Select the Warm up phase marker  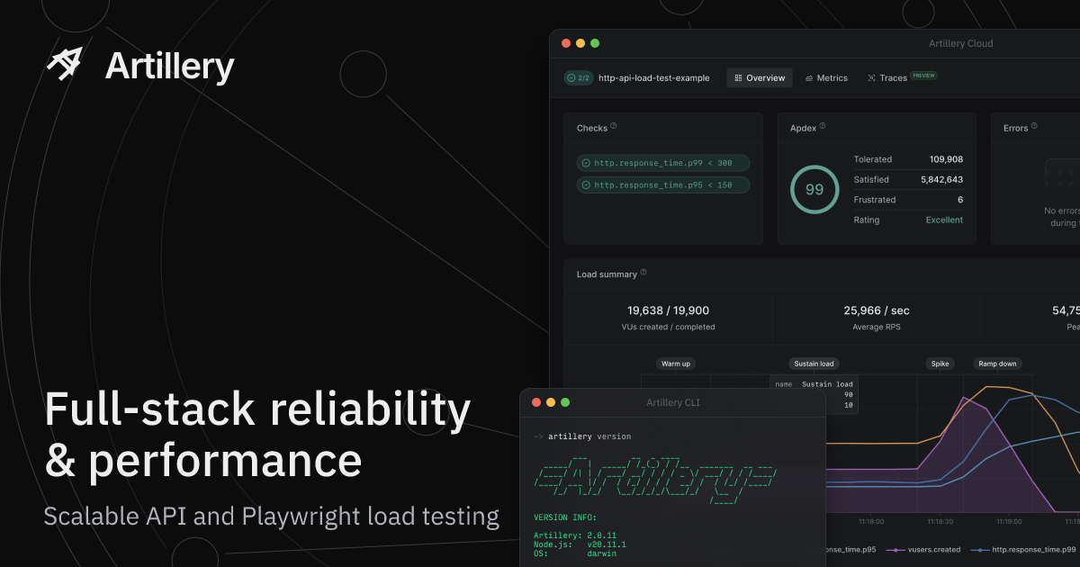click(x=676, y=364)
